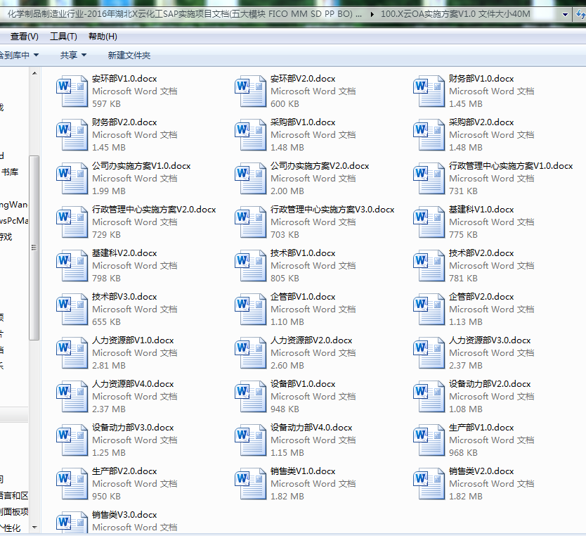Click the 生产部V1.0.docx file icon
The image size is (586, 536).
430,440
